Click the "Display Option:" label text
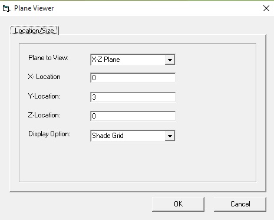The height and width of the screenshot is (220, 274). (x=49, y=134)
